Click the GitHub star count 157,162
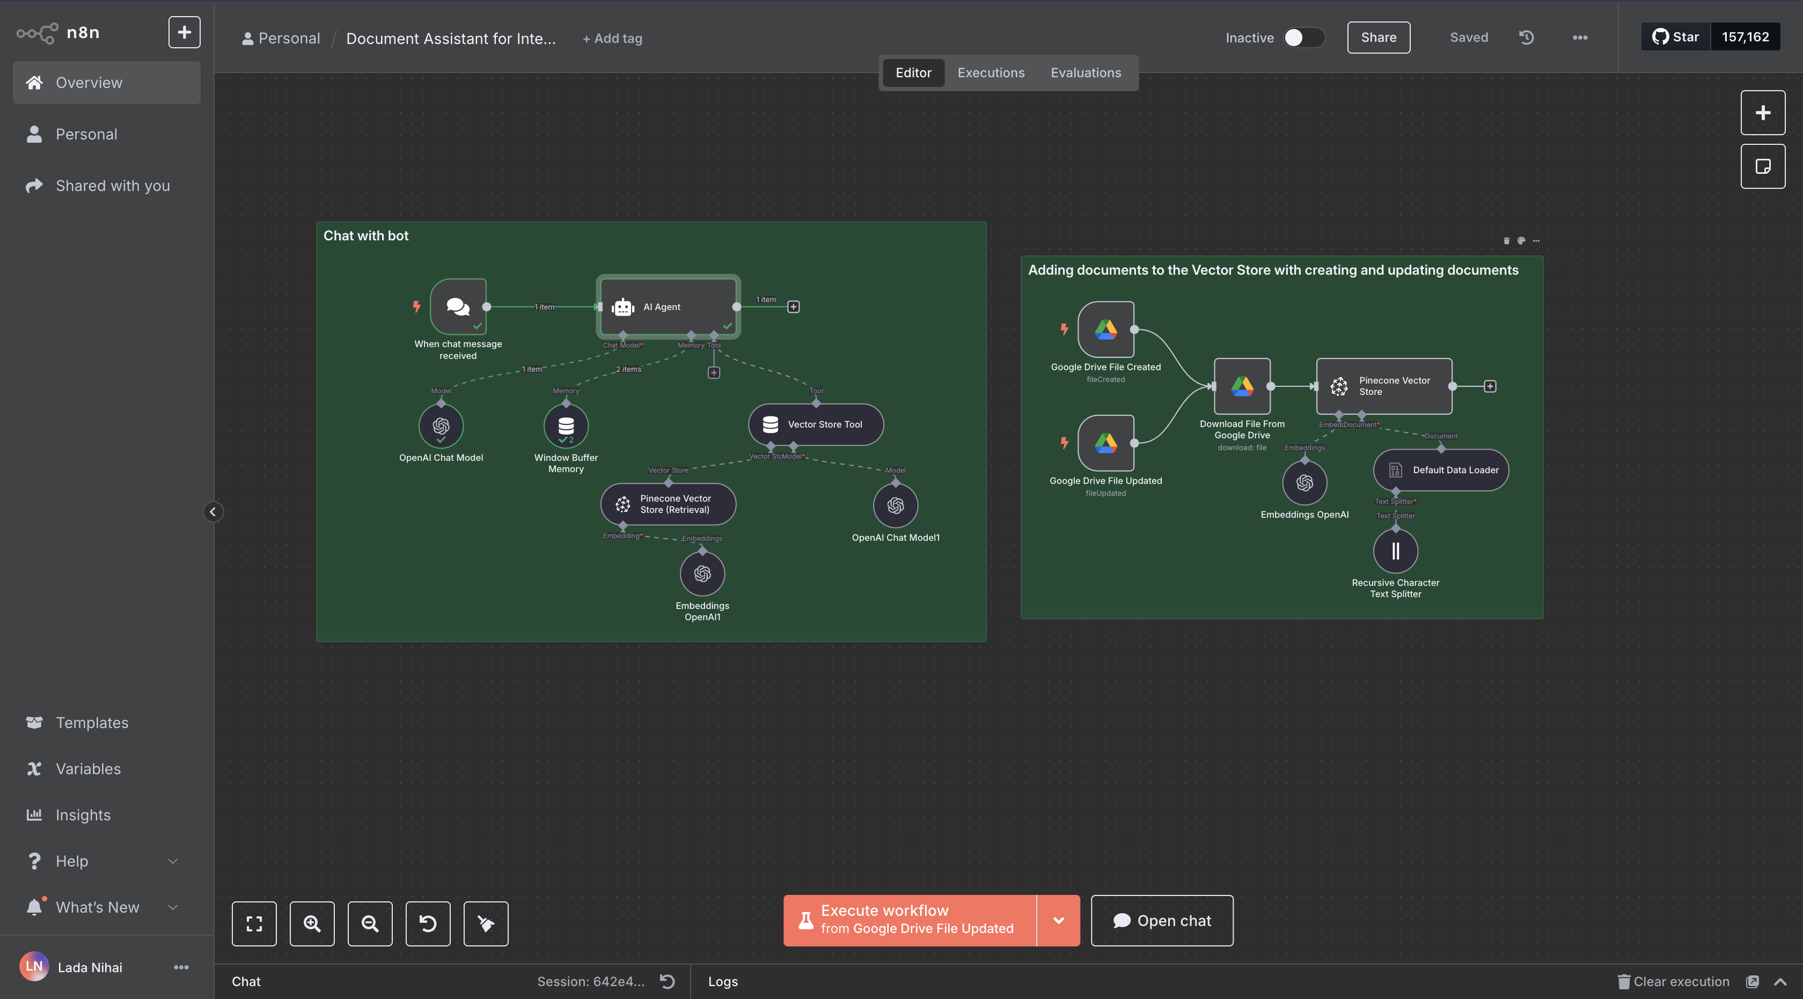Image resolution: width=1803 pixels, height=999 pixels. coord(1746,37)
